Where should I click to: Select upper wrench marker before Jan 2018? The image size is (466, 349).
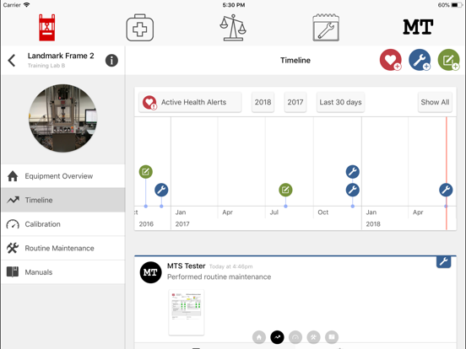[x=353, y=171]
